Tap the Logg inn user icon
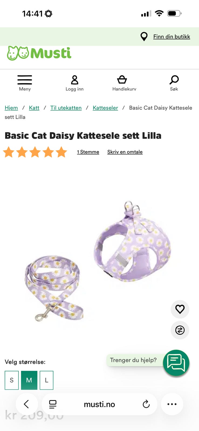Viewport: 199px width, 431px height. tap(75, 80)
